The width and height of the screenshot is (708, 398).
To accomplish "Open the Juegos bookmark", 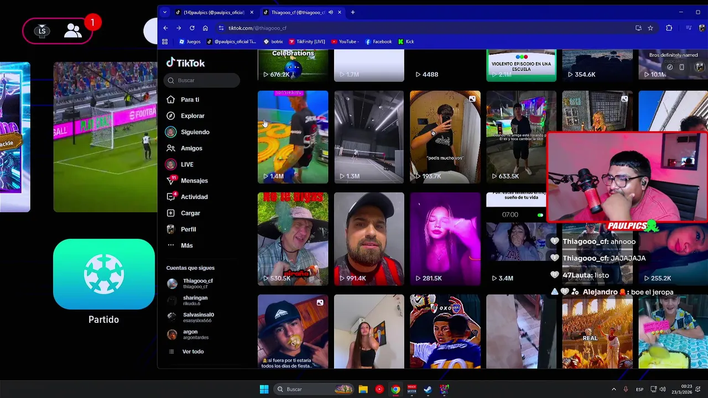I will pos(189,41).
